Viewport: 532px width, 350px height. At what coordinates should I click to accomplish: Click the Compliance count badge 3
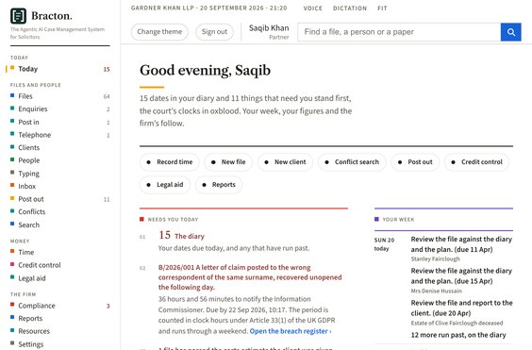pyautogui.click(x=108, y=306)
